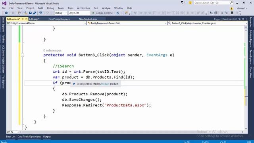Open the Undo history dropdown arrow

point(44,13)
